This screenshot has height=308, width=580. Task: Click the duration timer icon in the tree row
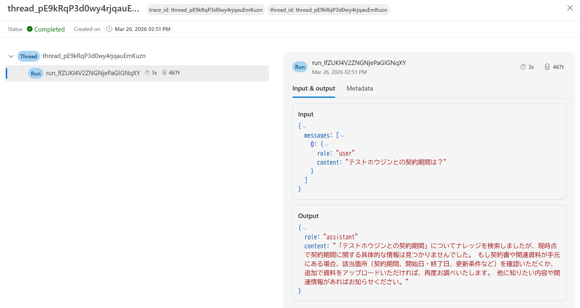tap(147, 73)
